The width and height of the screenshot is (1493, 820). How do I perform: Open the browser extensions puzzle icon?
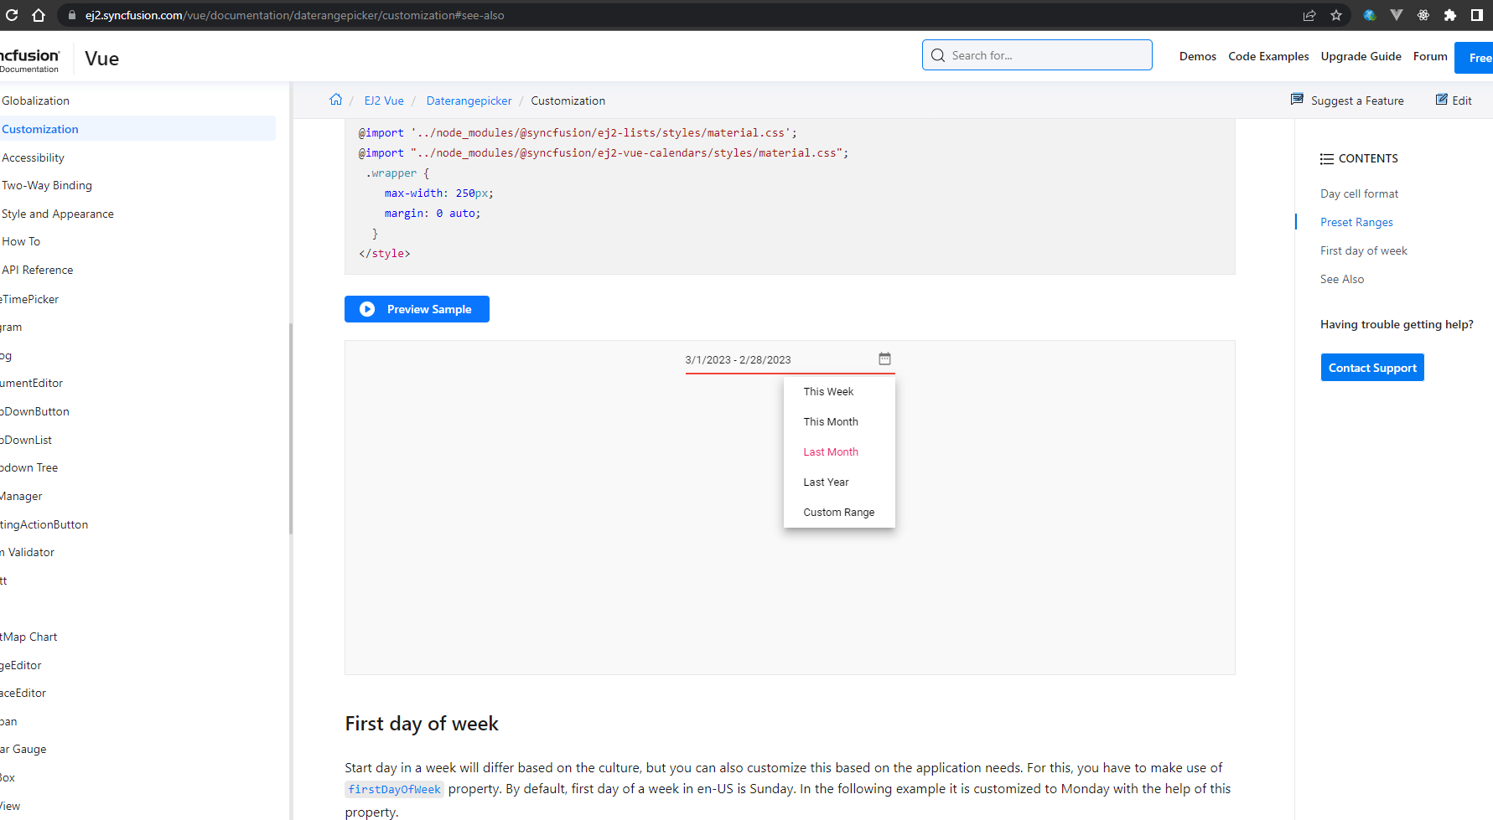coord(1450,15)
